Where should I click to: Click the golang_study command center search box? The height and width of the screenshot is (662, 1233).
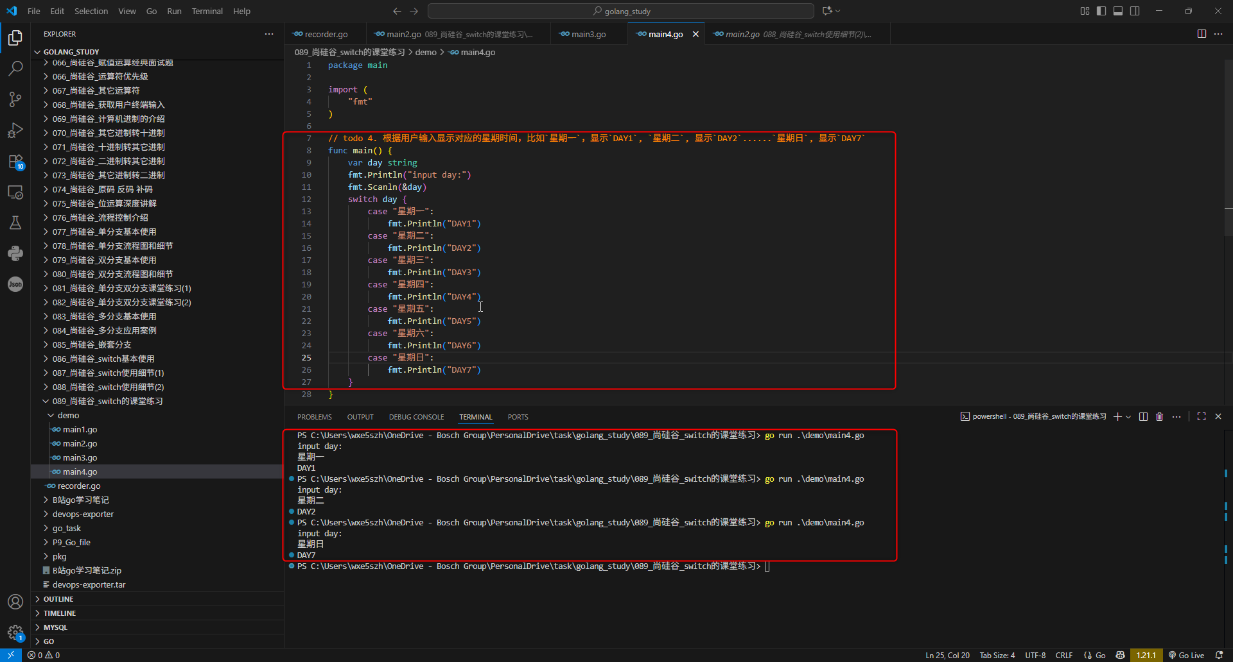[621, 11]
